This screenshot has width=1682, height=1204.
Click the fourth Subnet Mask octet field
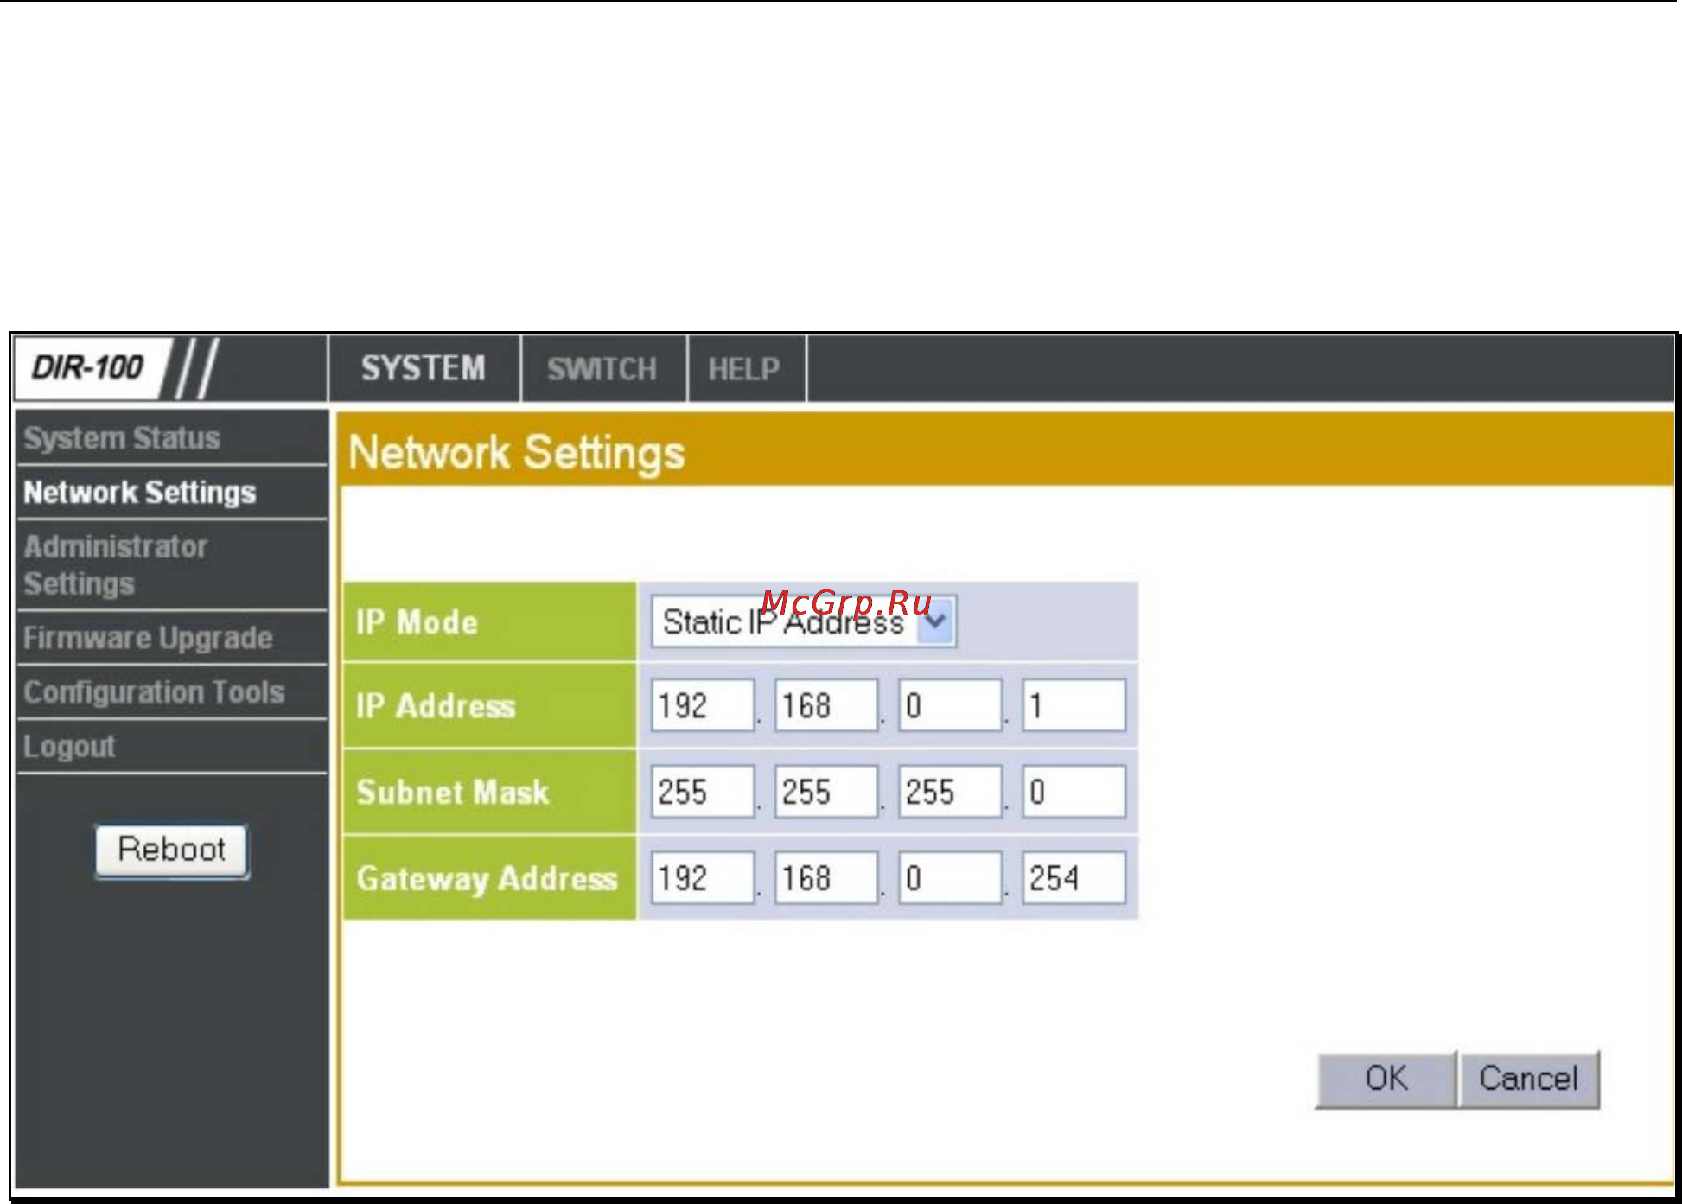[1074, 792]
